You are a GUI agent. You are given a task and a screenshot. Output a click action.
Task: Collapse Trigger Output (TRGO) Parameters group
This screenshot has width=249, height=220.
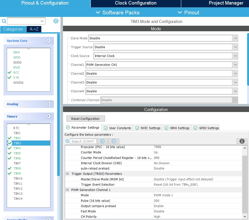click(68, 174)
